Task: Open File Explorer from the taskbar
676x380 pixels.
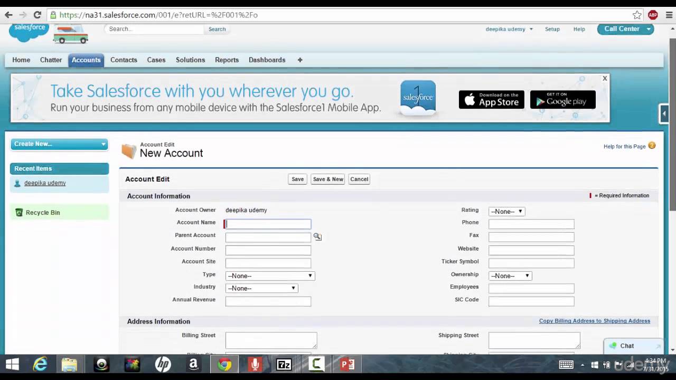Action: click(x=69, y=365)
